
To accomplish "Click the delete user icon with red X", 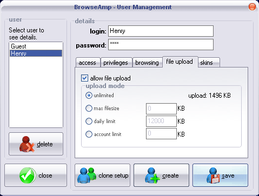I will click(x=27, y=144).
